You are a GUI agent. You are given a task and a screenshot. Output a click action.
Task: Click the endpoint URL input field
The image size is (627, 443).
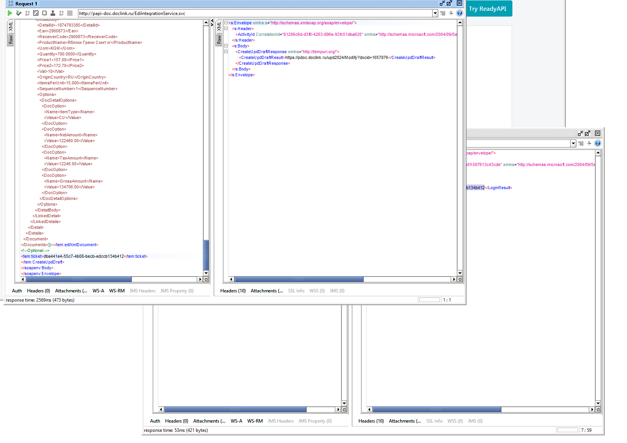point(255,13)
